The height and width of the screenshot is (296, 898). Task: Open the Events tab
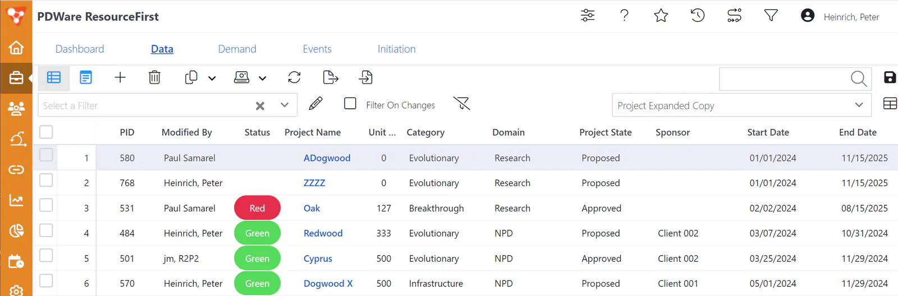(x=317, y=49)
